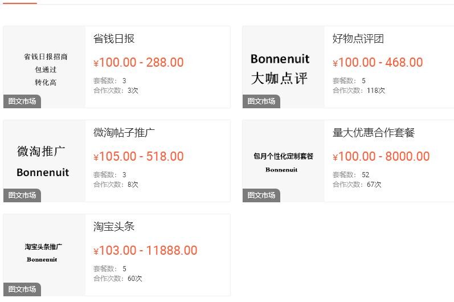This screenshot has height=302, width=454.
Task: Open the 好物点评团 package title
Action: pos(358,39)
